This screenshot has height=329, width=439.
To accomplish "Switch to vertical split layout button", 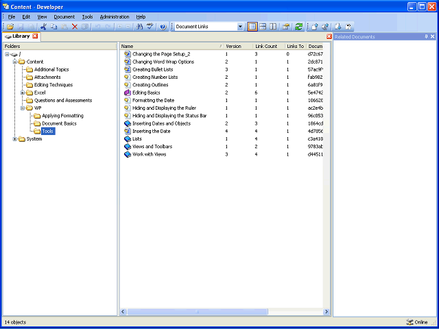I will pyautogui.click(x=273, y=27).
